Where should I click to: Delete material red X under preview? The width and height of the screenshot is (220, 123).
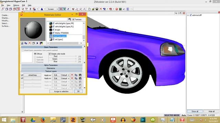point(30,43)
